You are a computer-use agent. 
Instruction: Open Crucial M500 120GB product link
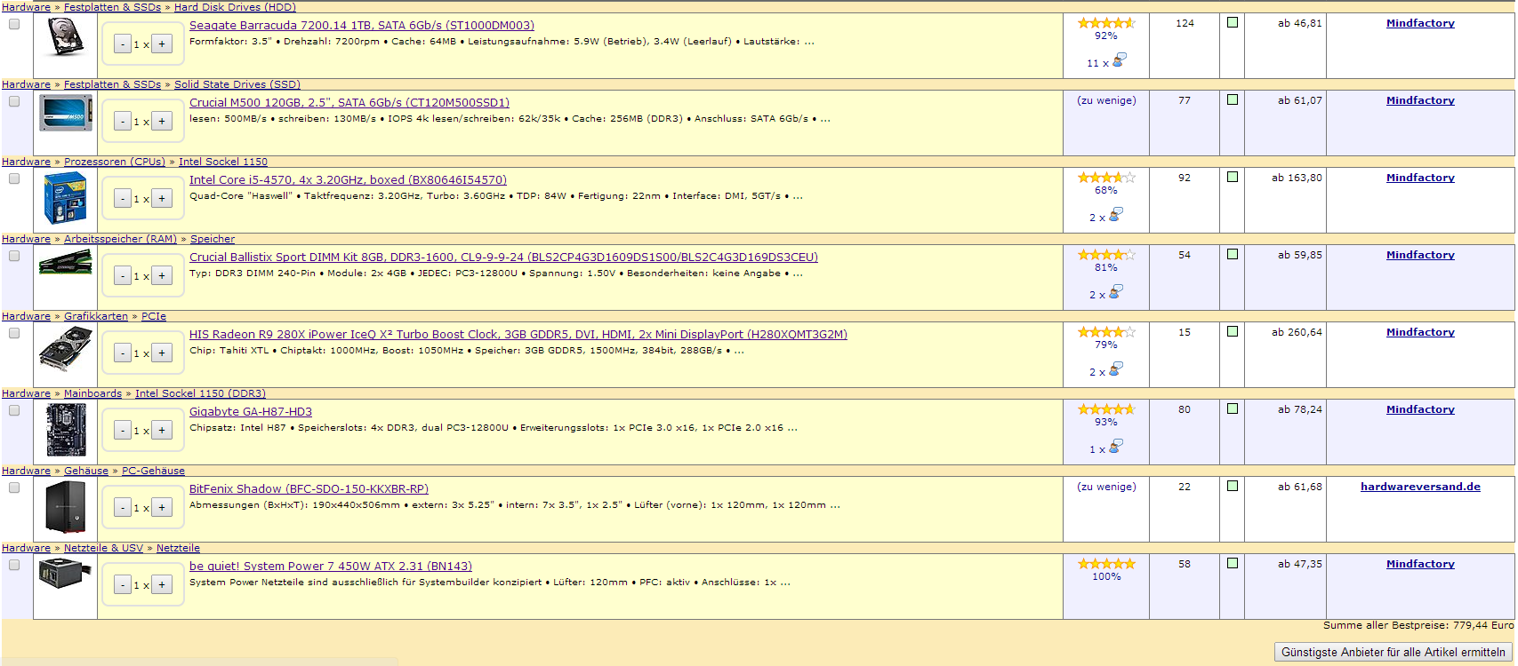[x=349, y=103]
